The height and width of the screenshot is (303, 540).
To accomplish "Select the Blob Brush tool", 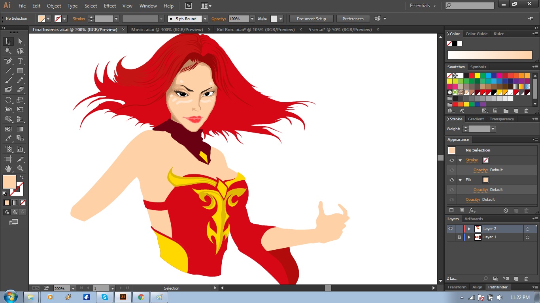I will pyautogui.click(x=8, y=90).
